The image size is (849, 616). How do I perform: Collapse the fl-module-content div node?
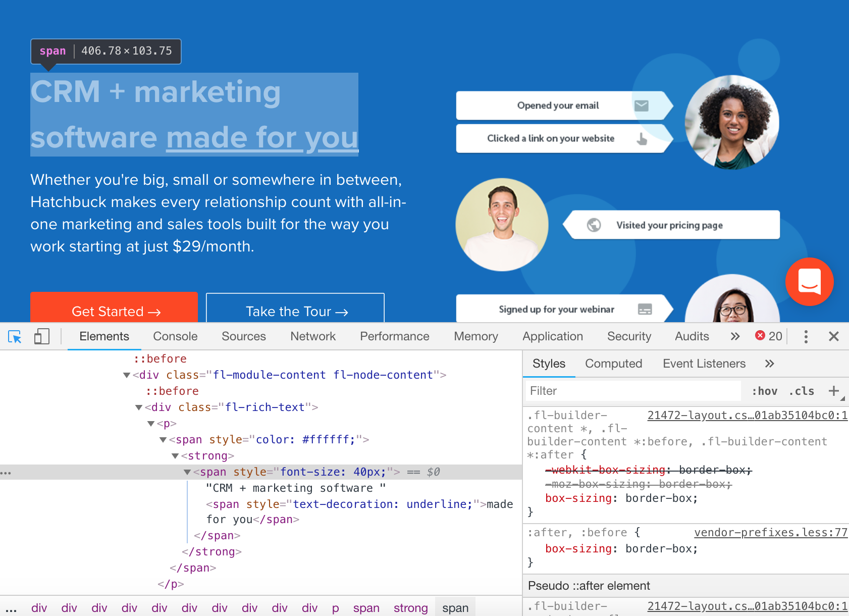tap(127, 375)
